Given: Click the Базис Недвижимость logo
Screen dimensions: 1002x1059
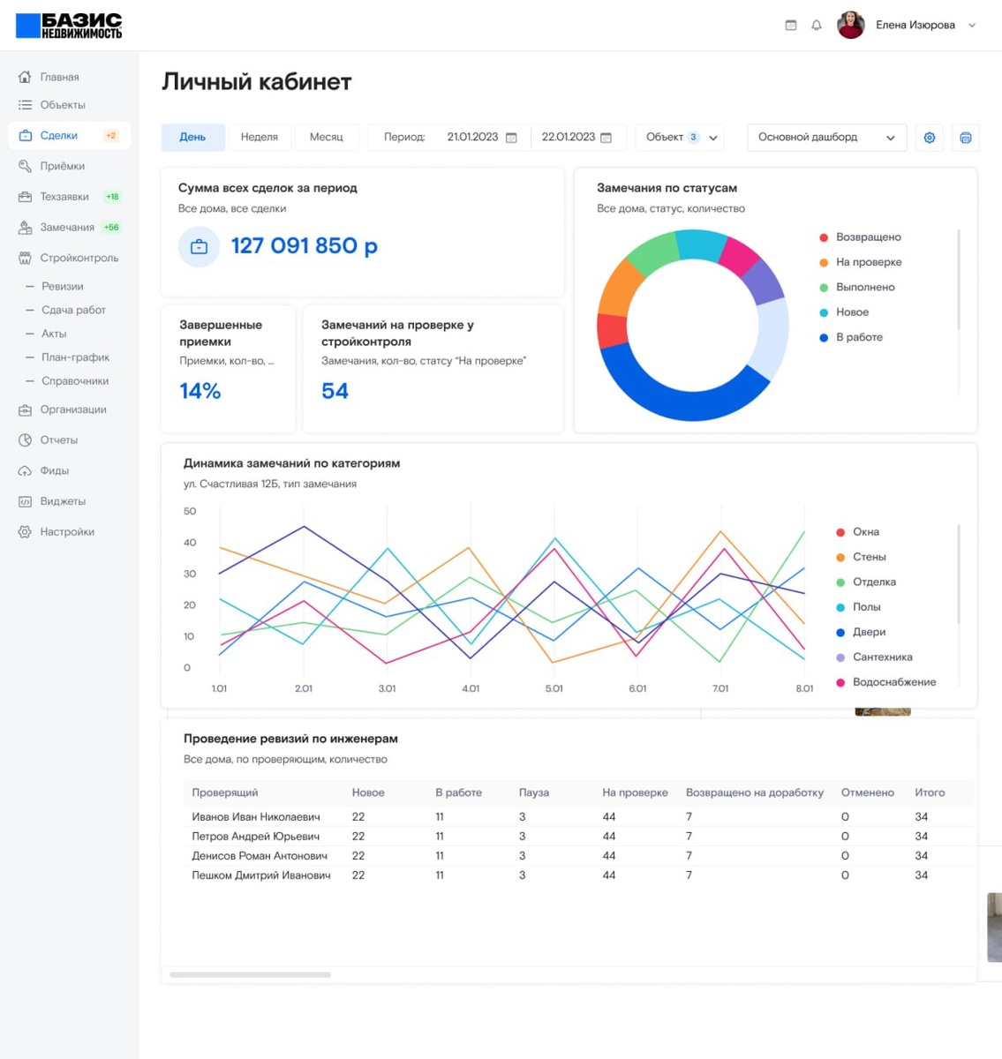Looking at the screenshot, I should click(x=69, y=26).
